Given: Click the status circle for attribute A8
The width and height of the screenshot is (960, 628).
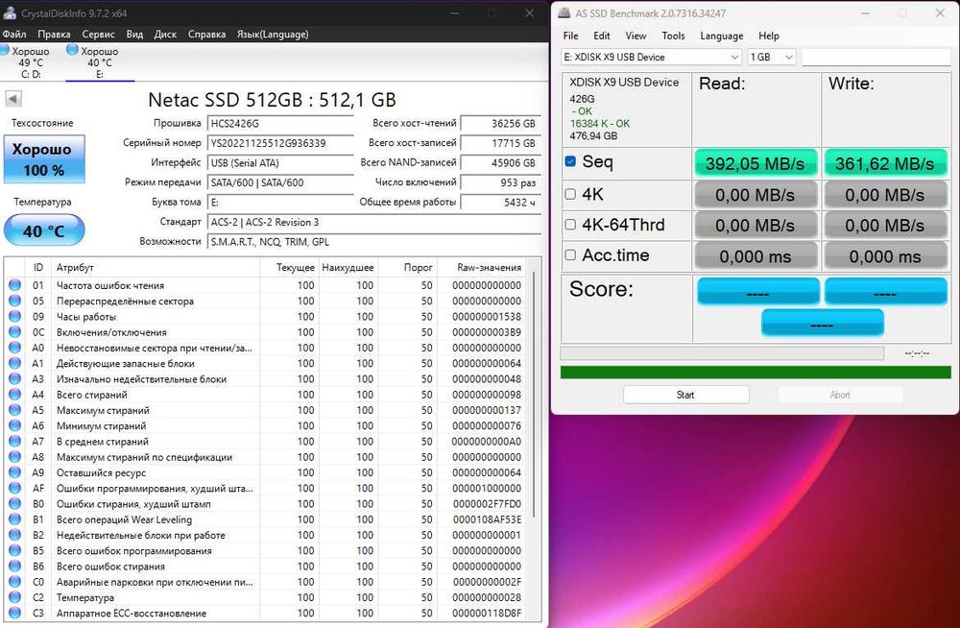Looking at the screenshot, I should 14,456.
